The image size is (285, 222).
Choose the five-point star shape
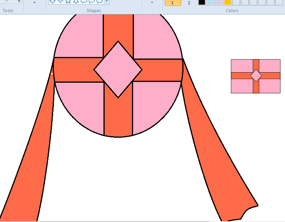coord(68,2)
